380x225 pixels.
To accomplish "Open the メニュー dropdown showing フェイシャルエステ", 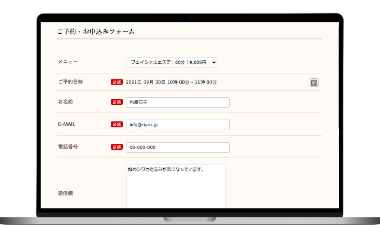I will 172,62.
